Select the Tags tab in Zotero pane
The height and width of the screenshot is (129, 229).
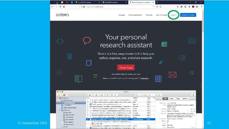click(x=178, y=99)
